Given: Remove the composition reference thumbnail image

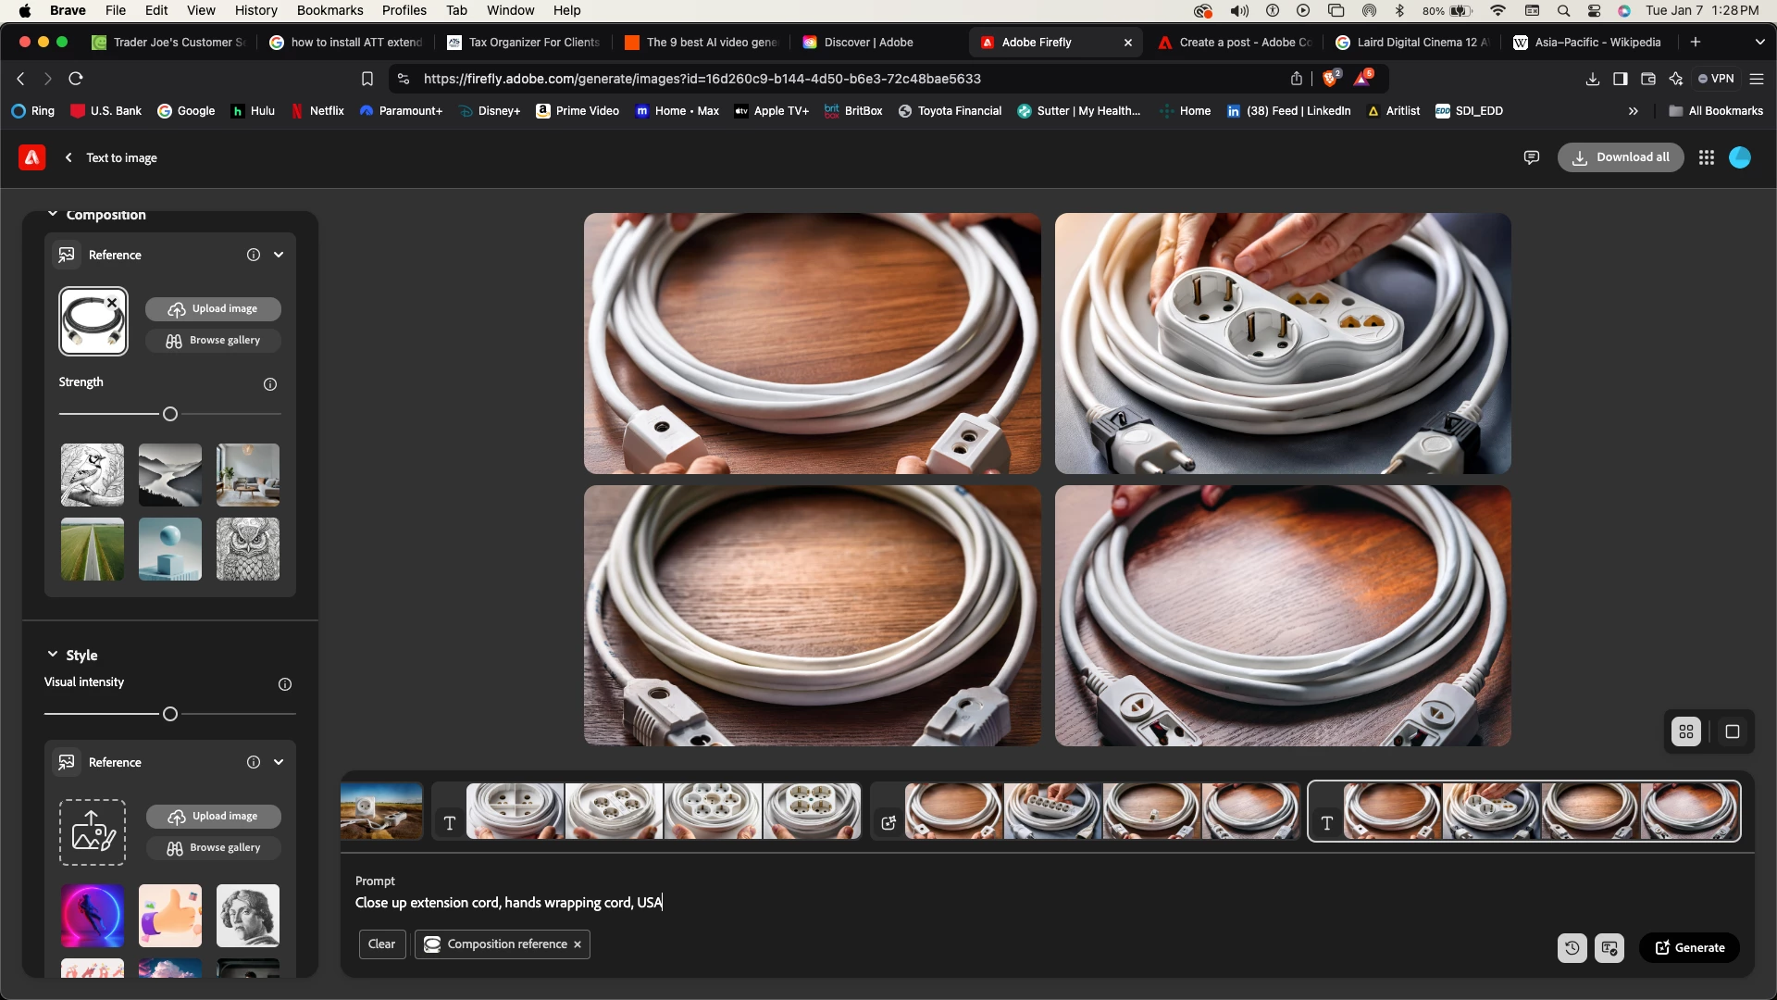Looking at the screenshot, I should tap(112, 303).
